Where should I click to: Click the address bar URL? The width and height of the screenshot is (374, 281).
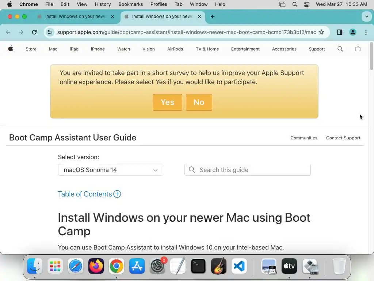(187, 32)
